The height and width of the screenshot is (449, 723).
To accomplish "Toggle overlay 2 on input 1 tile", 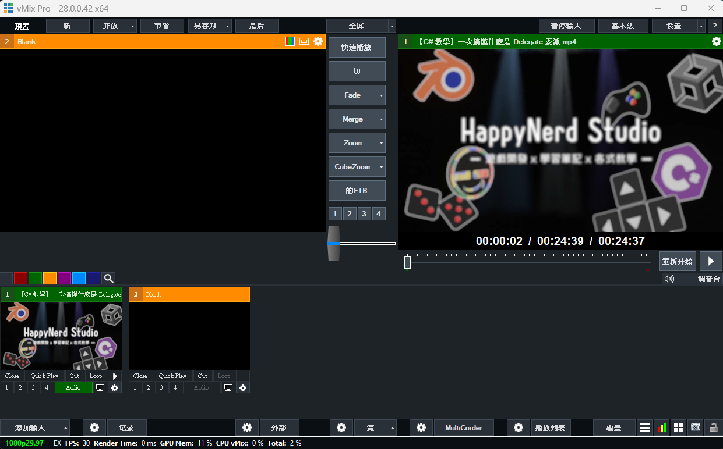I will pyautogui.click(x=20, y=387).
